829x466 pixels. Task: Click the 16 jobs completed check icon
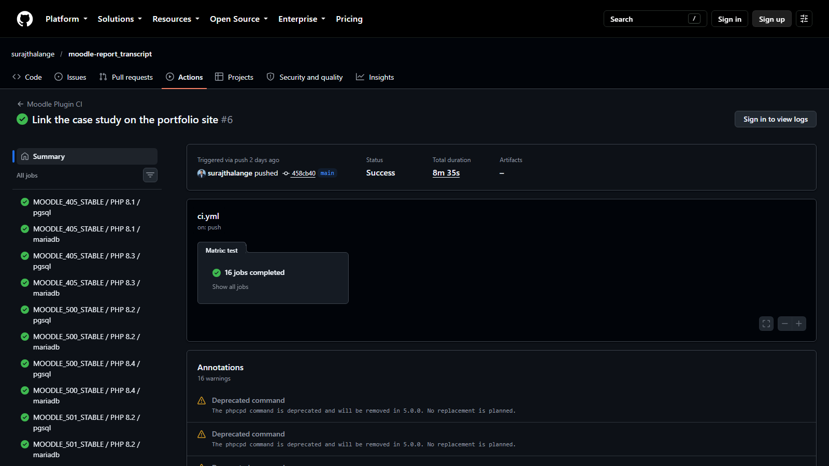(x=217, y=273)
